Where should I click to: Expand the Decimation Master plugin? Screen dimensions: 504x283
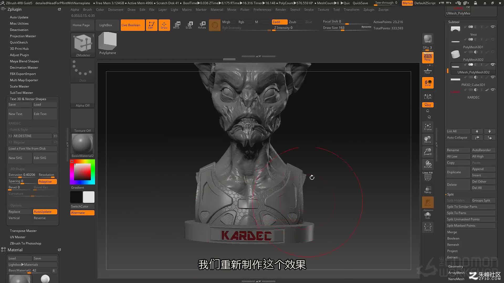24,68
